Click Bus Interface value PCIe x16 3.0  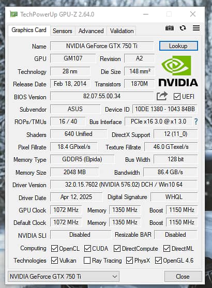click(159, 122)
